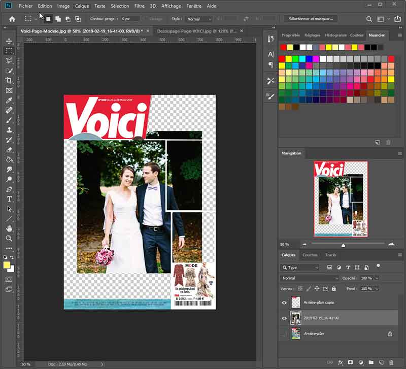Open the Style dropdown set to Normal
The height and width of the screenshot is (369, 406).
click(199, 19)
